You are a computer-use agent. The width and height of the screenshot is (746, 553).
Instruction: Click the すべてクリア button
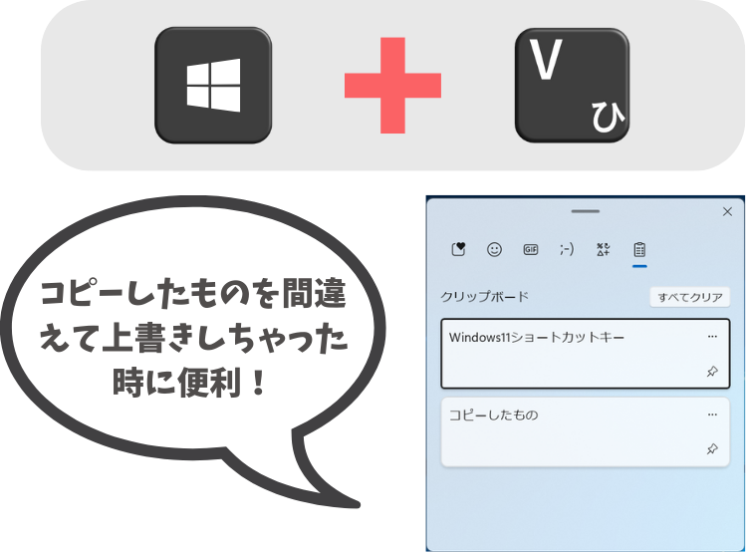point(690,297)
